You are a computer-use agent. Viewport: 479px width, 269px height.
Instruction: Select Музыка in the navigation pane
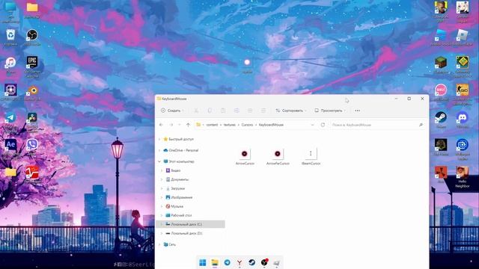174,206
